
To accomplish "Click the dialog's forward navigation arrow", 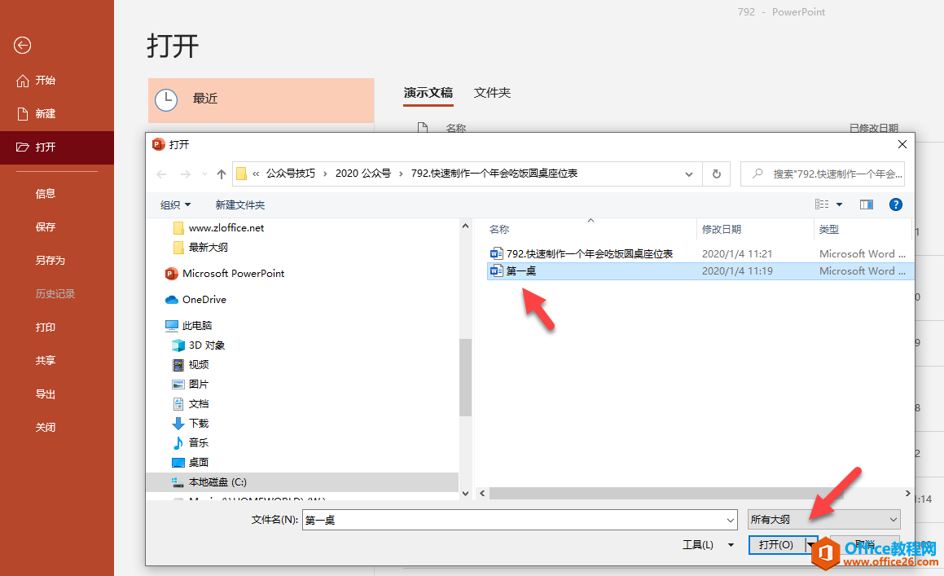I will point(186,174).
